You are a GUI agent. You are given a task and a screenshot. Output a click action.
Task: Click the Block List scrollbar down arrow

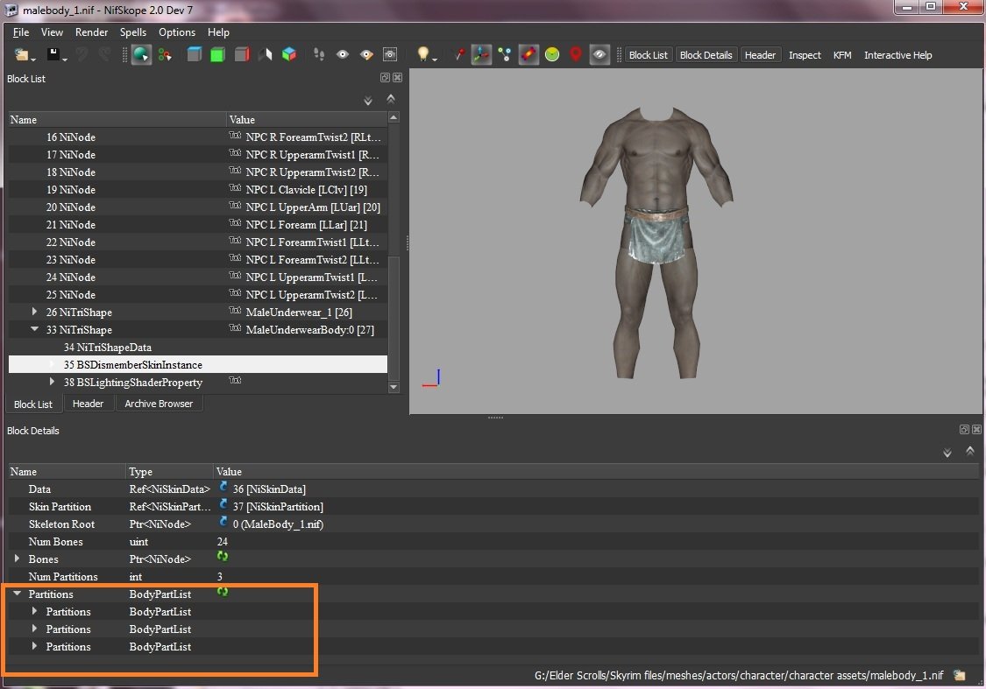point(394,387)
